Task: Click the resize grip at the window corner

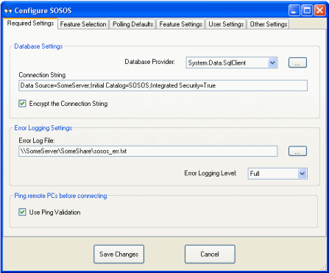Action: (323, 268)
